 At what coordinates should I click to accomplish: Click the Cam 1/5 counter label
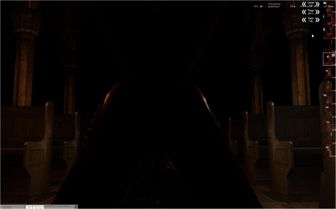click(311, 20)
